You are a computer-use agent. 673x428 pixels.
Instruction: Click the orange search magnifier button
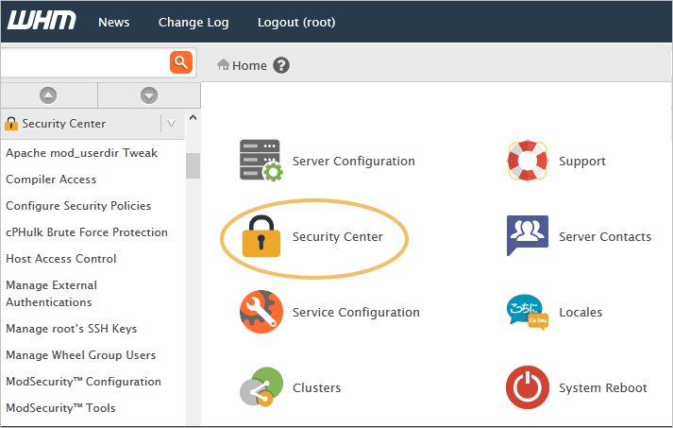point(181,62)
